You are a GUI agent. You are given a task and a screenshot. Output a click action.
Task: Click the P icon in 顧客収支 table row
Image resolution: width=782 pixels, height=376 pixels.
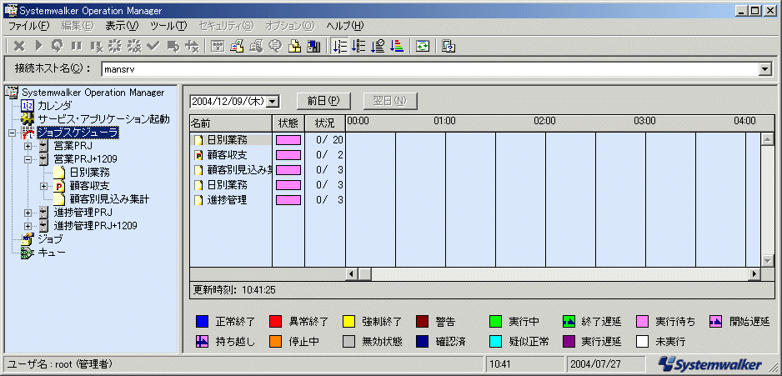(199, 155)
